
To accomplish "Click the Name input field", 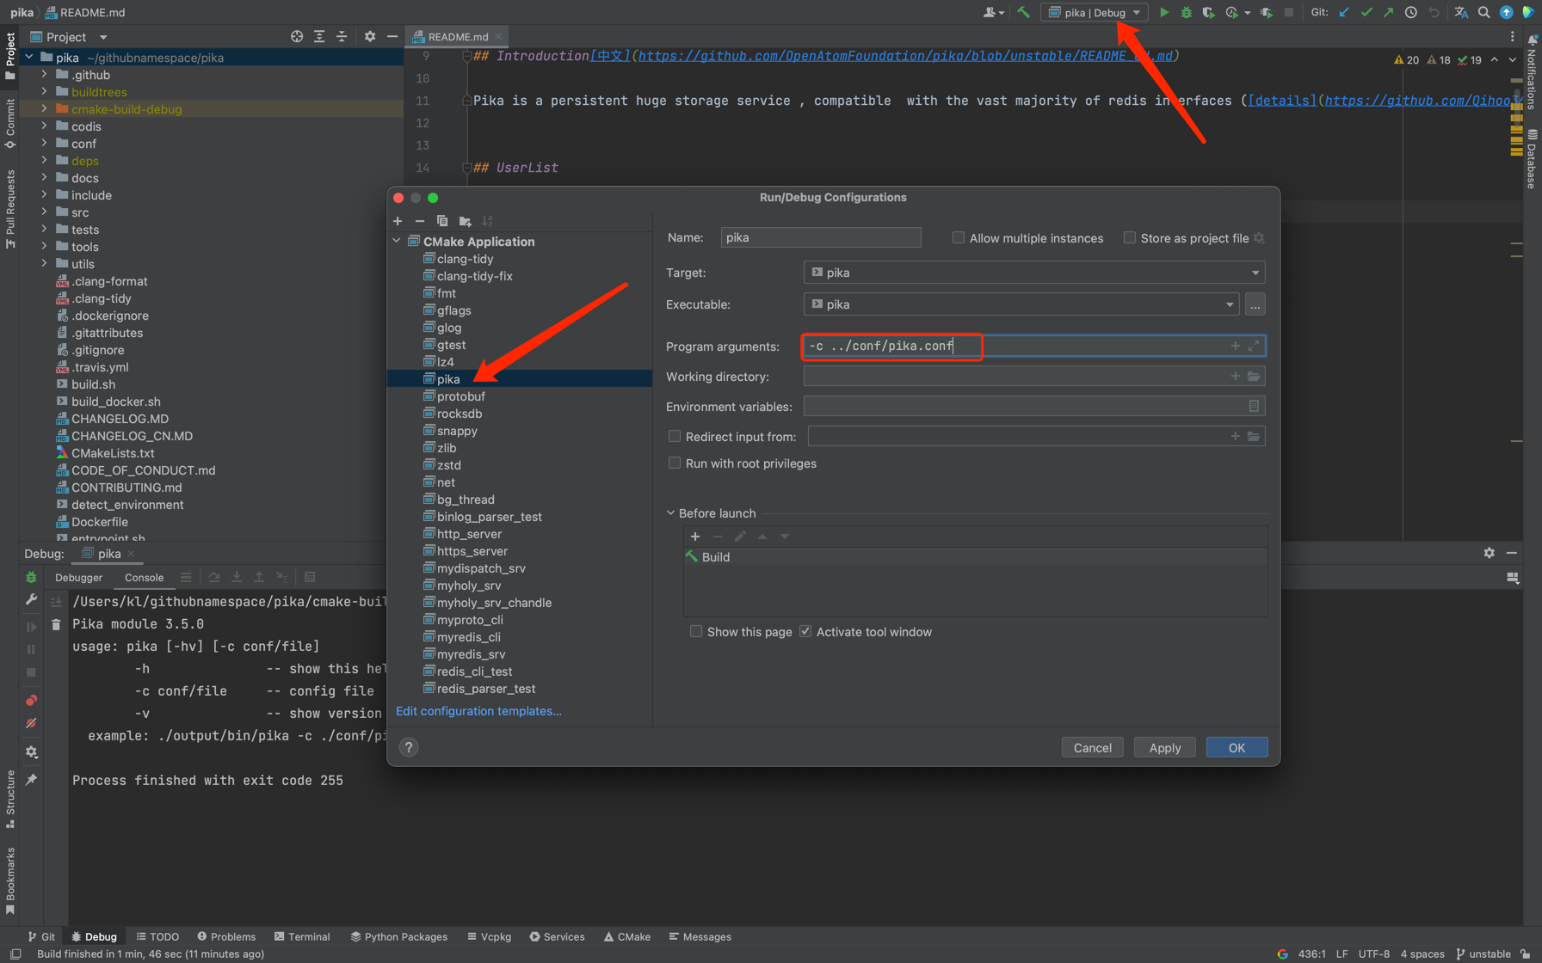I will tap(821, 238).
